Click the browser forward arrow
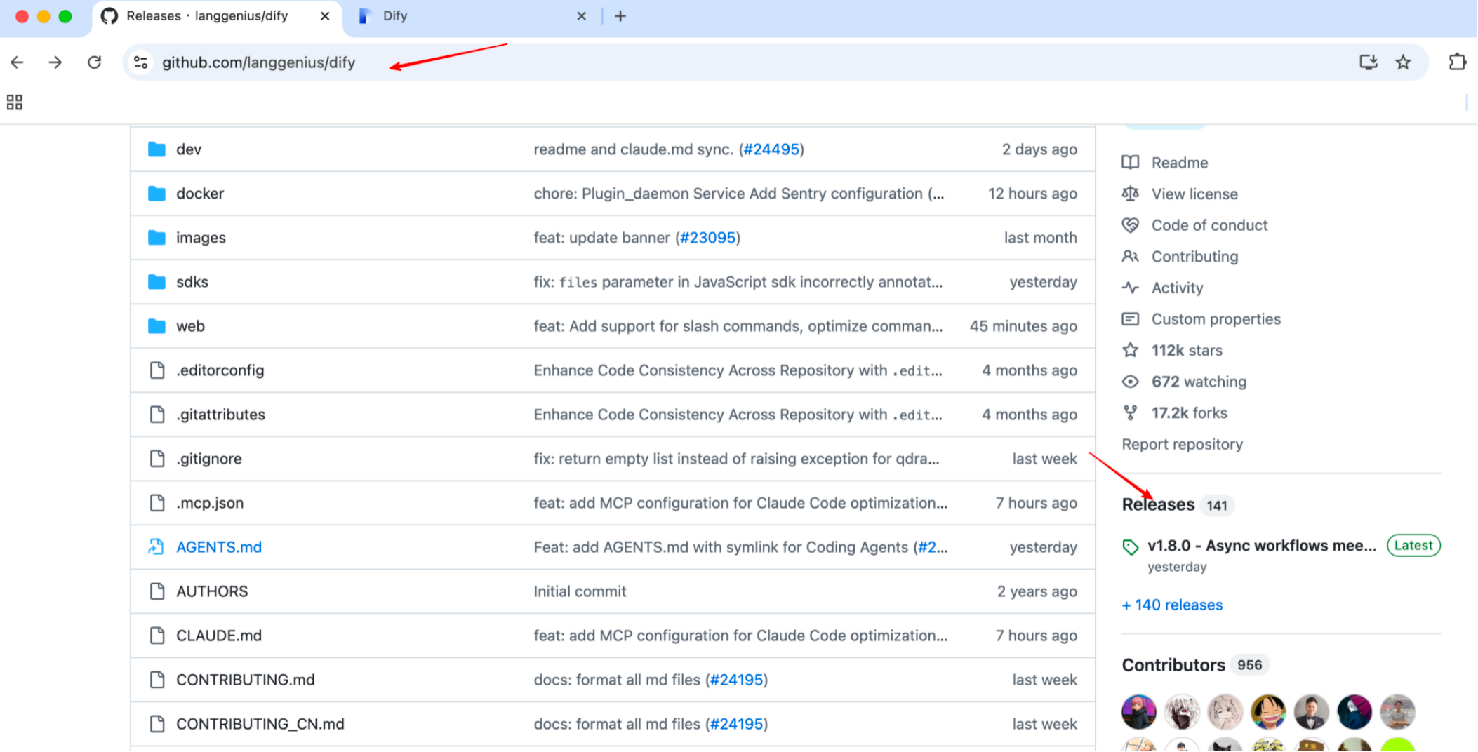 [x=55, y=62]
